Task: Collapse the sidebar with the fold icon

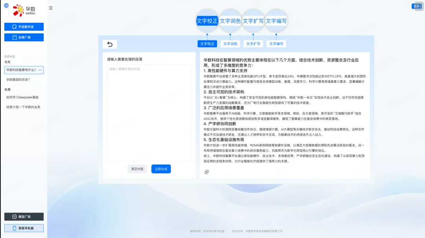Action: pyautogui.click(x=51, y=8)
